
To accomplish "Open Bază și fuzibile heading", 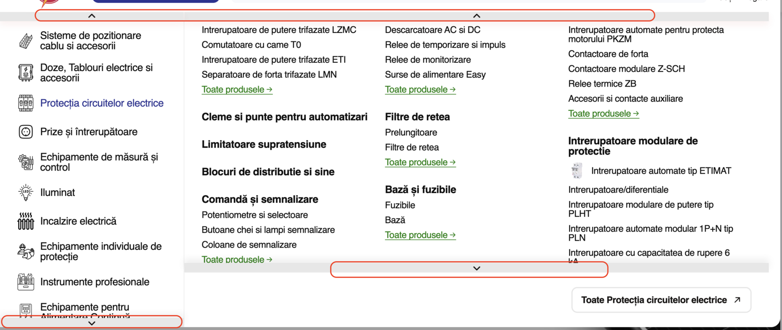I will pos(420,189).
